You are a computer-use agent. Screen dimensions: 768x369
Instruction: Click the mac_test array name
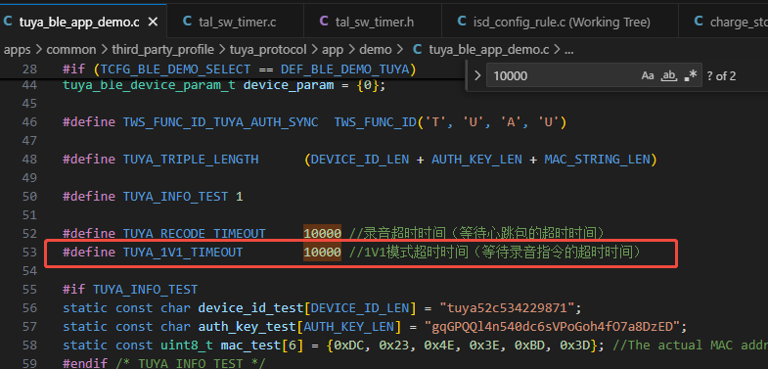250,345
